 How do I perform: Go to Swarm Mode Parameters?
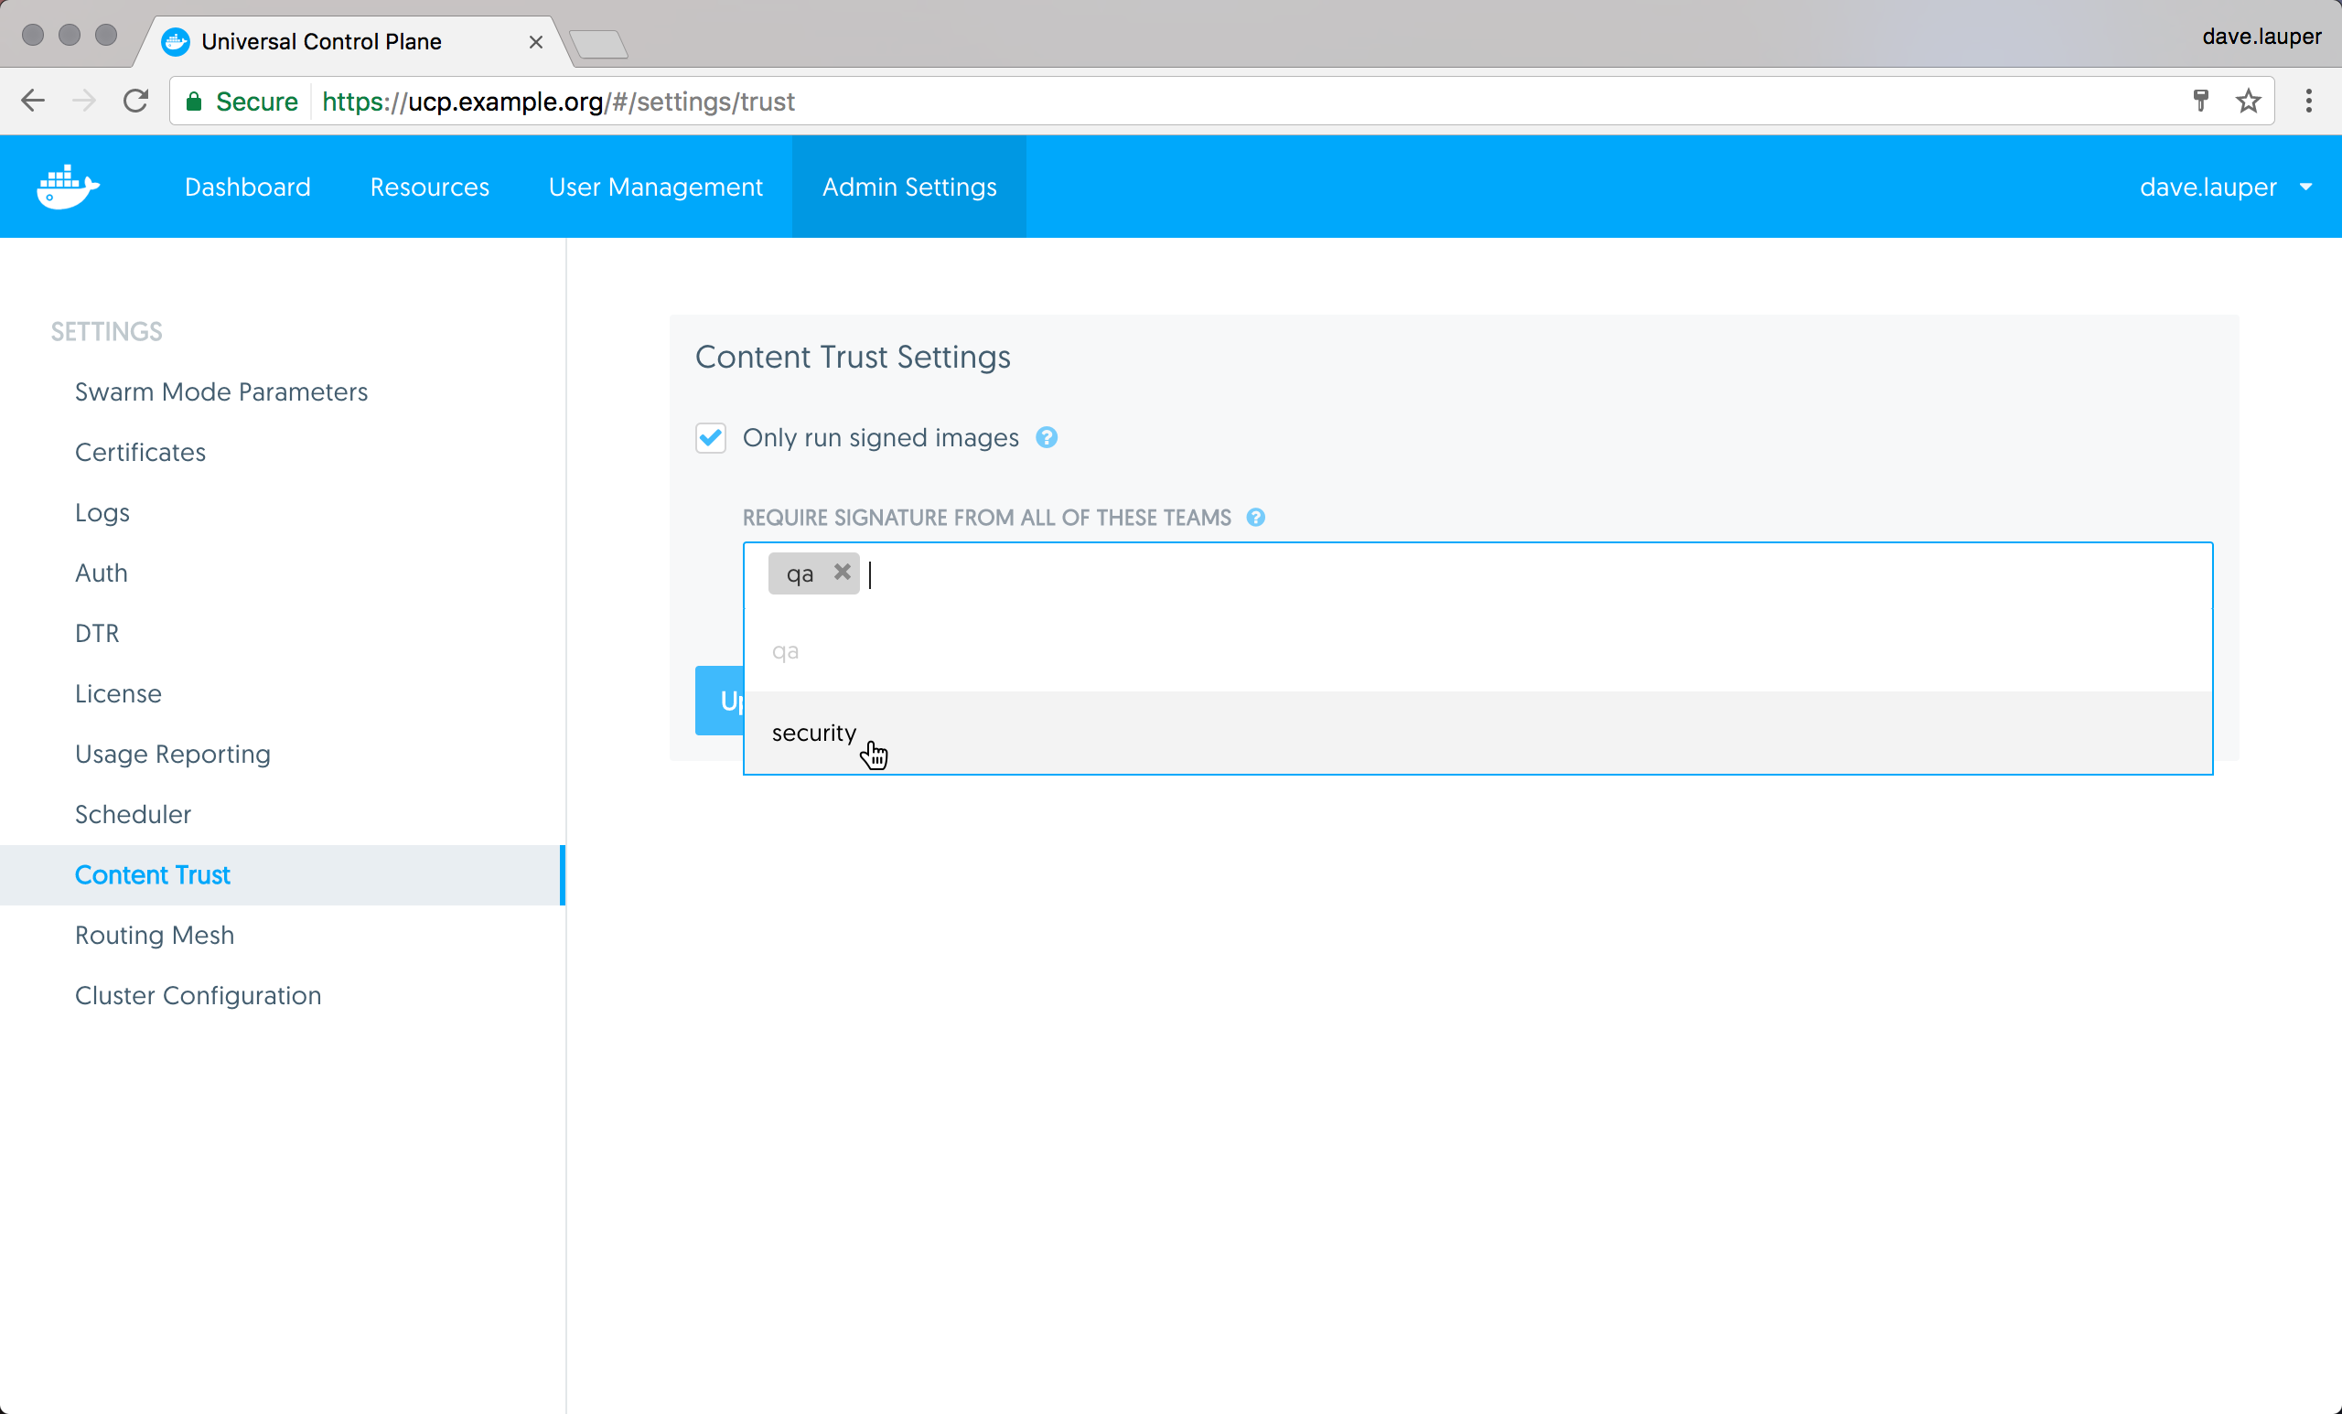pos(220,391)
